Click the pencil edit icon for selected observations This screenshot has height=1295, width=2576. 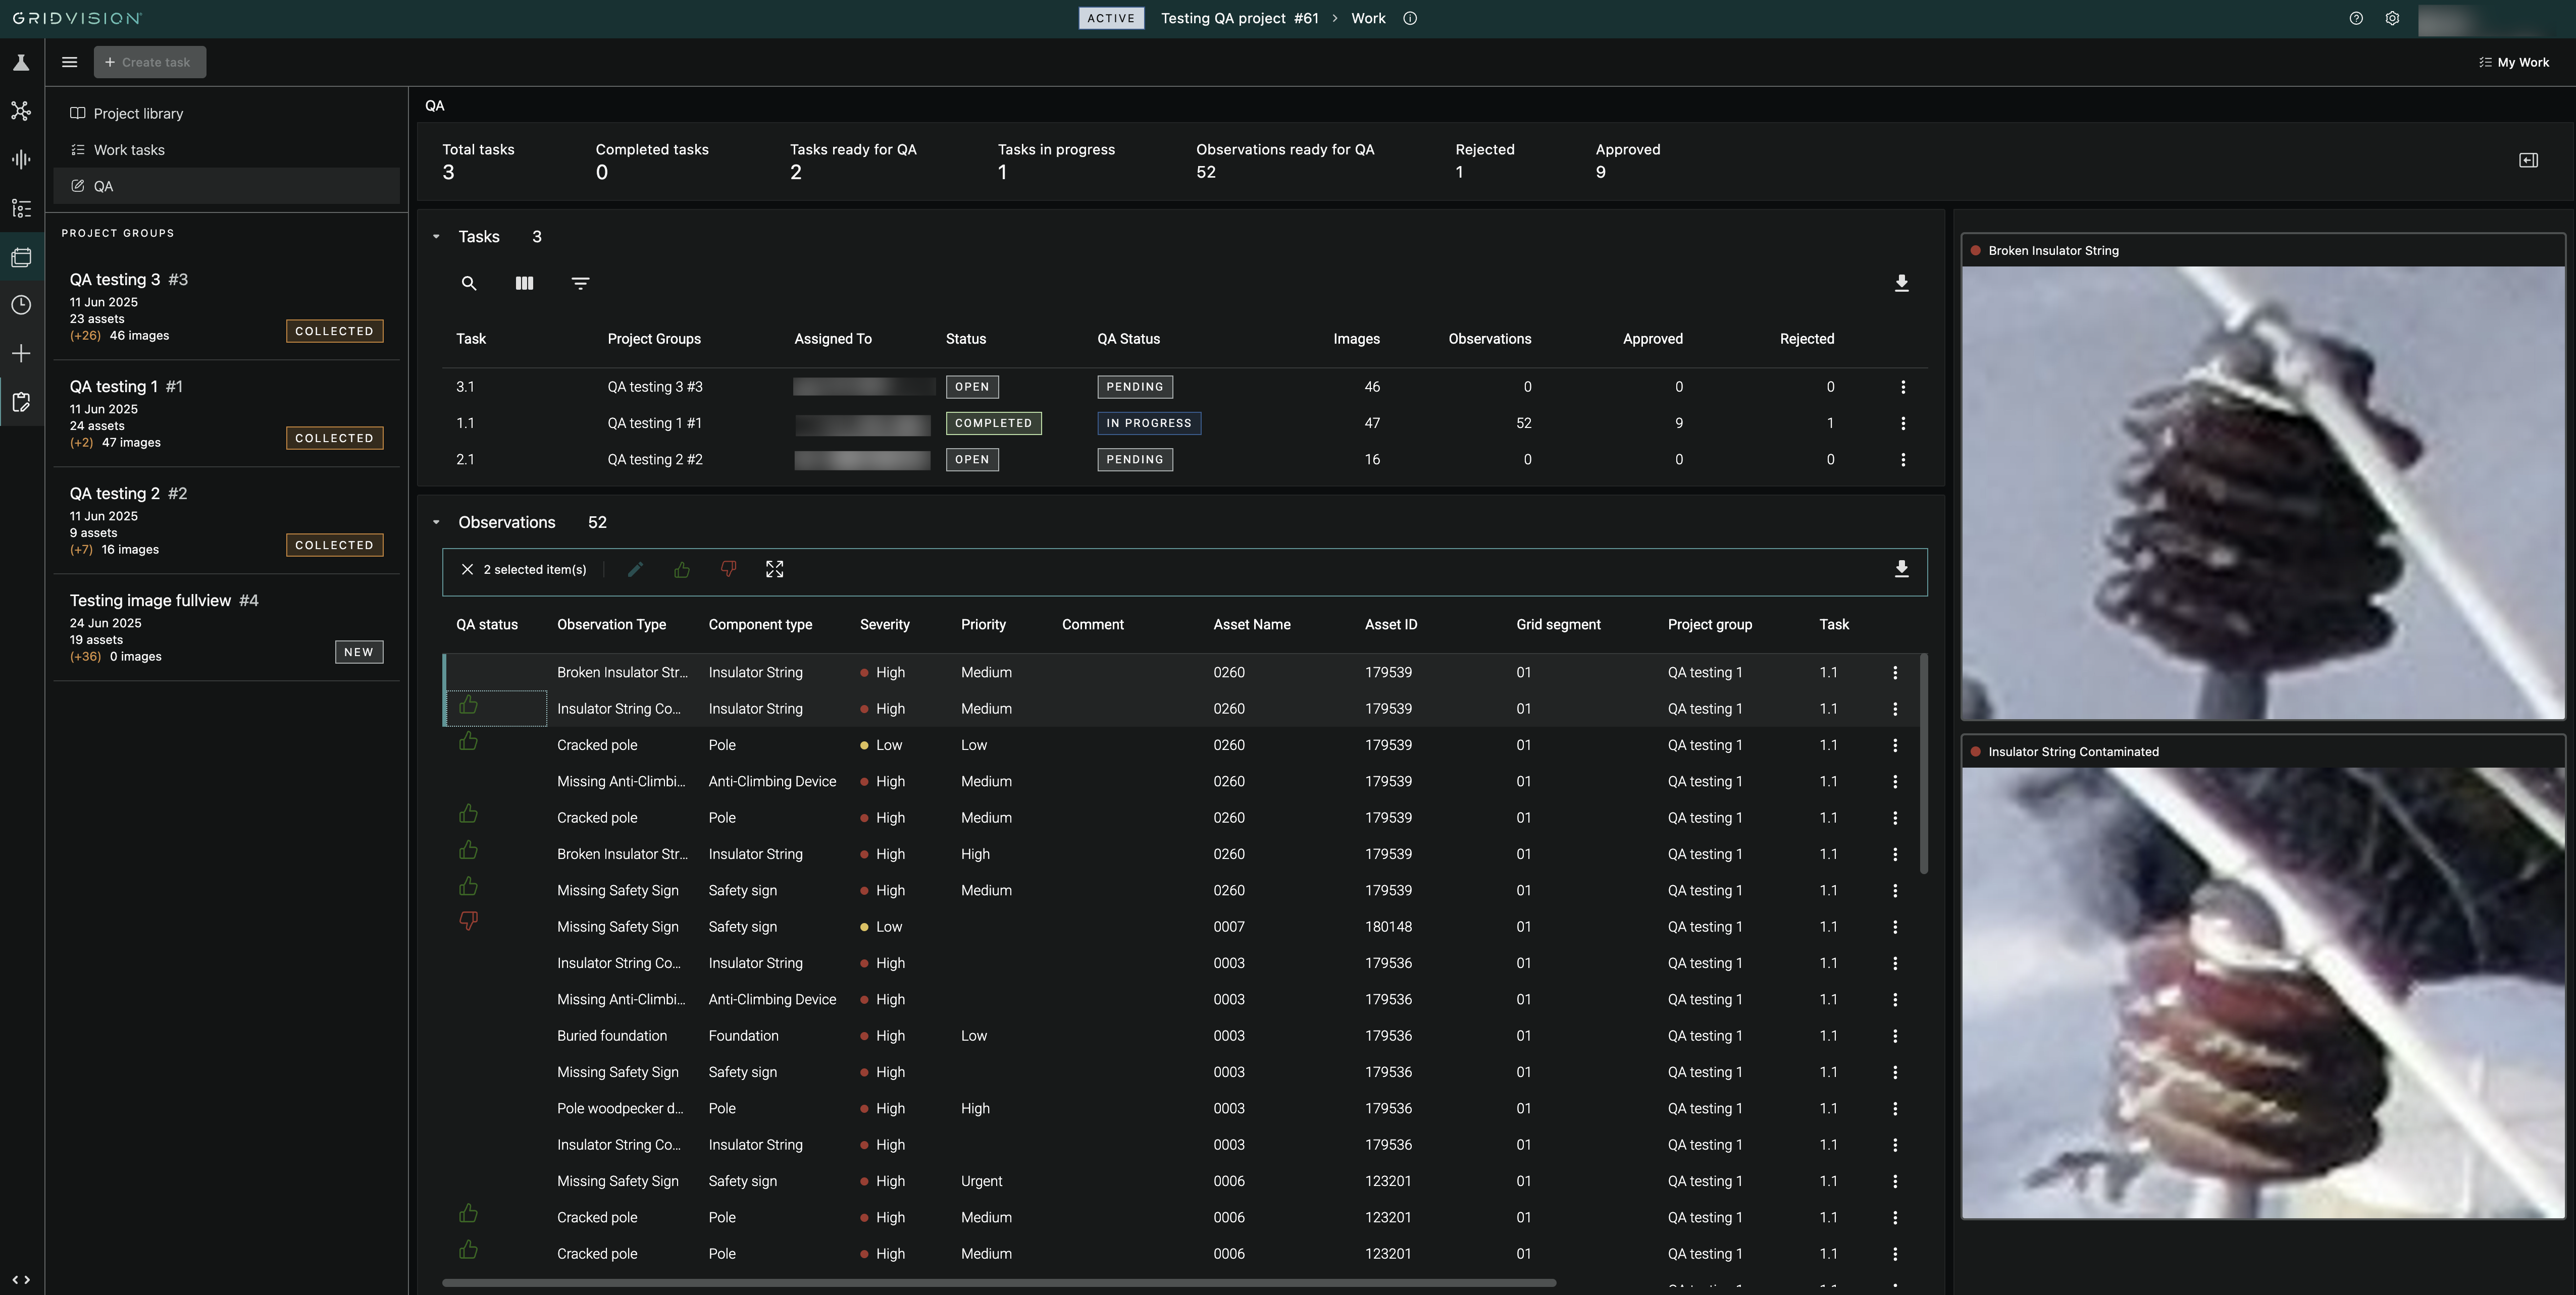pos(635,570)
